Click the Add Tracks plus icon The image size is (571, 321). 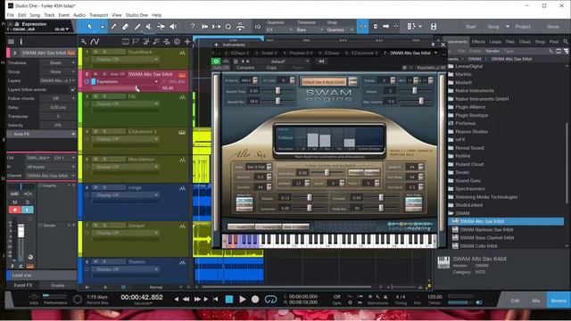[x=187, y=42]
